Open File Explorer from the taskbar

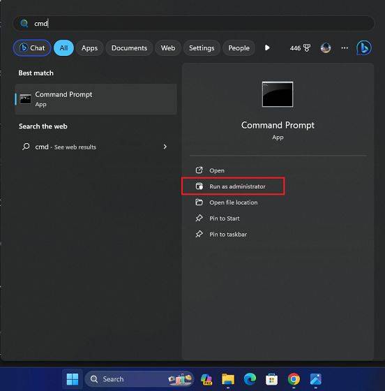click(228, 379)
